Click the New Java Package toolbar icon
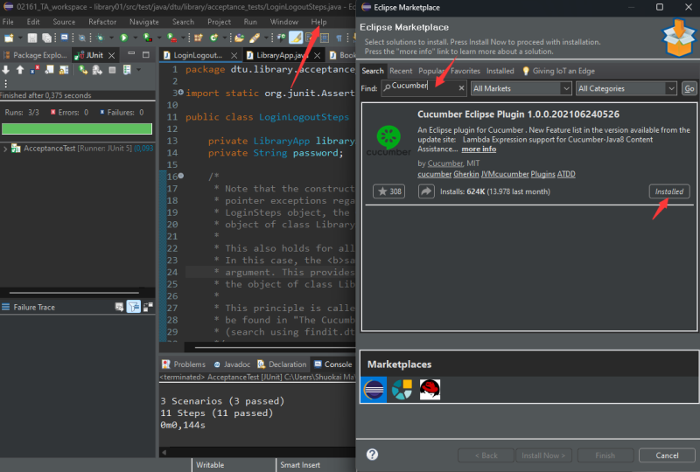 tap(199, 38)
